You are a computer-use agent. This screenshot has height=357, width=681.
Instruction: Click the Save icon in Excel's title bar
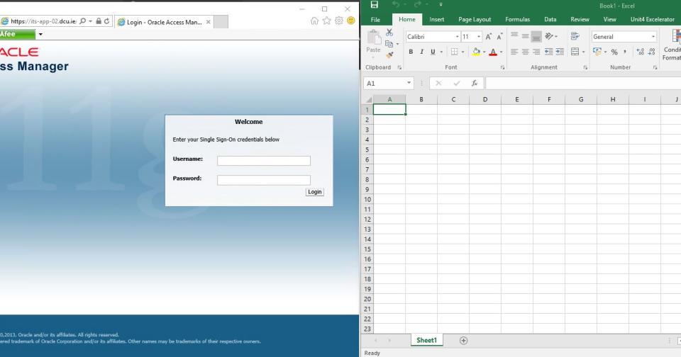pyautogui.click(x=374, y=5)
